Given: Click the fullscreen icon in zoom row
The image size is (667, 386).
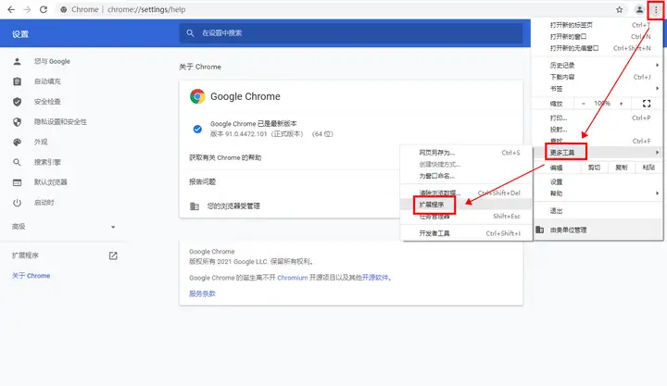Looking at the screenshot, I should (x=647, y=104).
